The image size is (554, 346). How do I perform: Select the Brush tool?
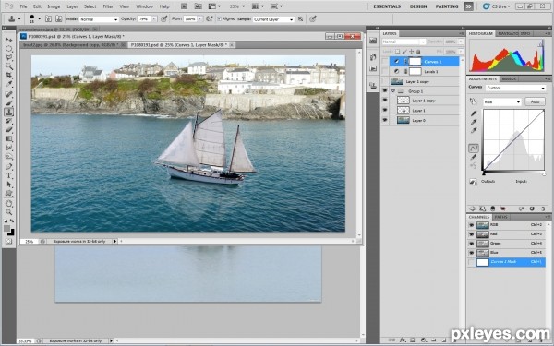click(8, 103)
